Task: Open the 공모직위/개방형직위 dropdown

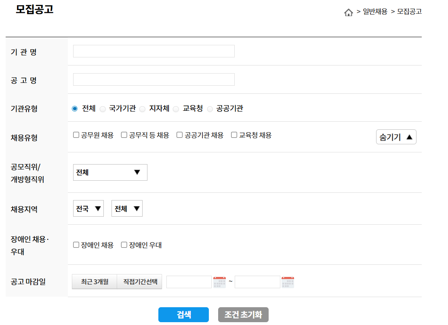Action: coord(110,172)
